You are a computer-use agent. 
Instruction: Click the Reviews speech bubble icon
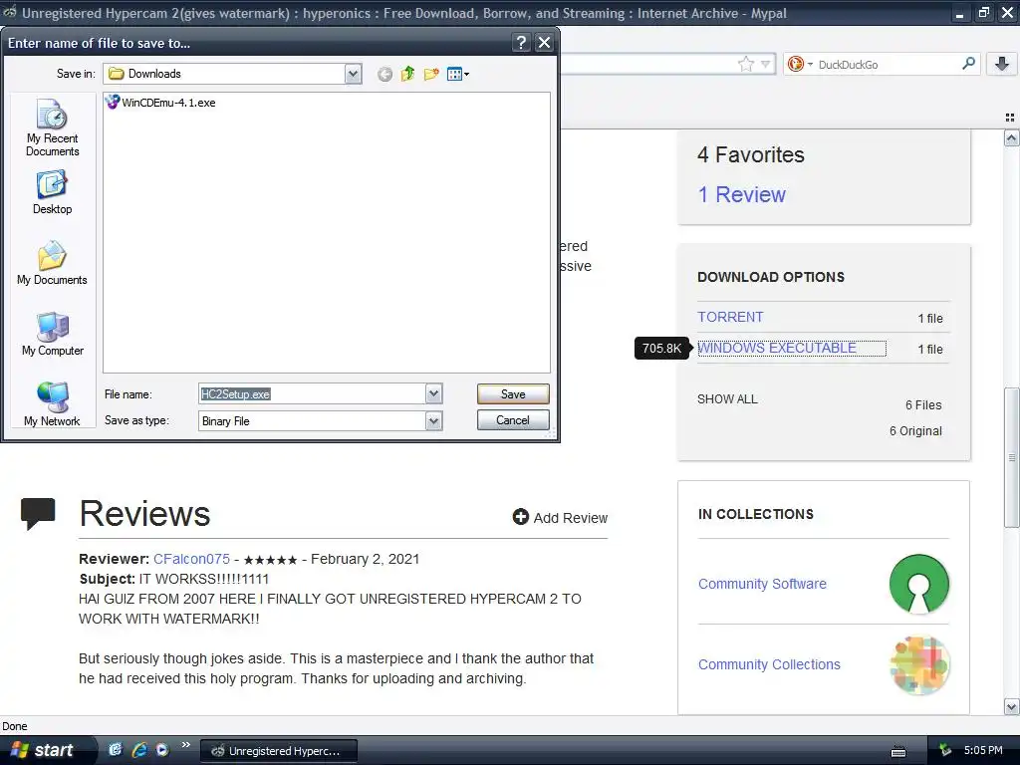coord(38,514)
